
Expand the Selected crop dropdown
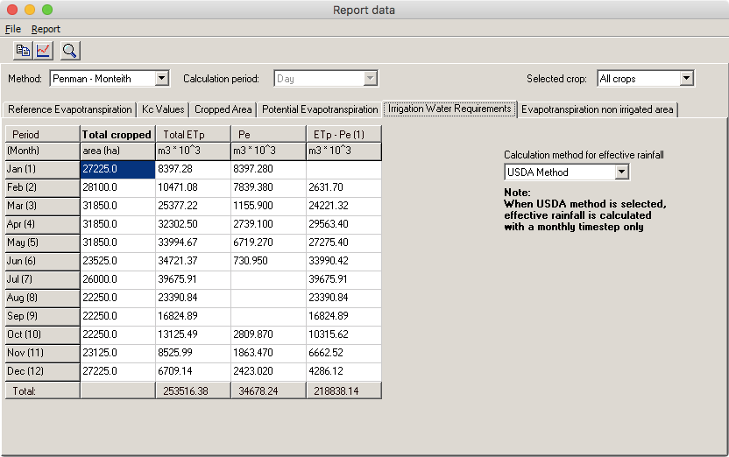pos(686,79)
